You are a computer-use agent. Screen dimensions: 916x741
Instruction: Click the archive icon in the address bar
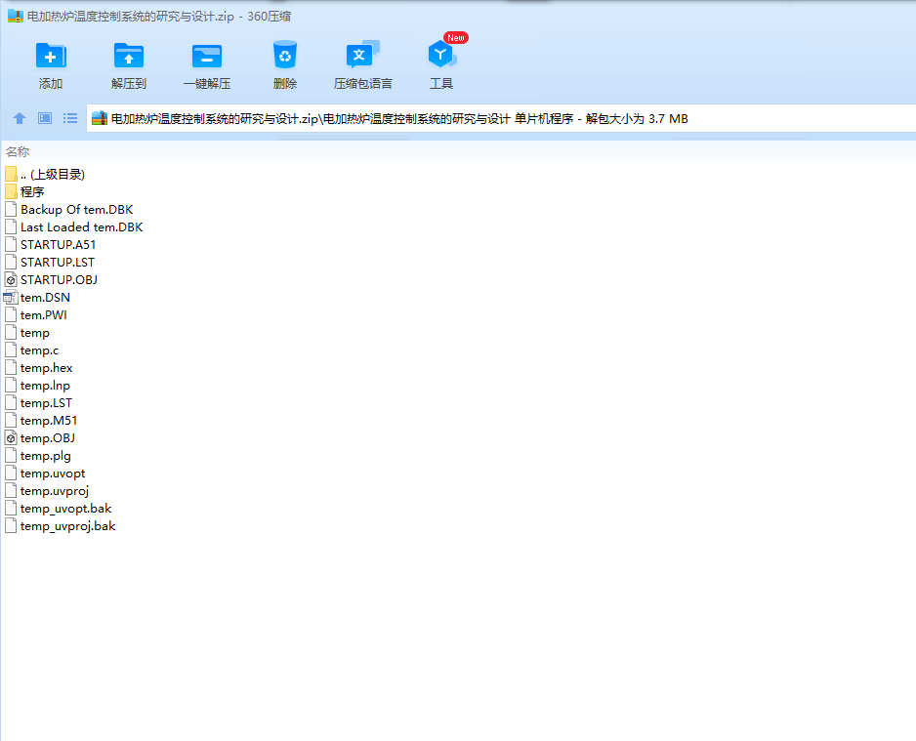point(100,118)
